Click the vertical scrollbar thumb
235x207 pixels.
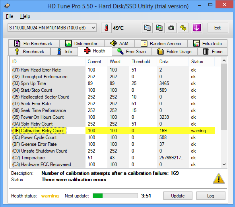pos(224,97)
